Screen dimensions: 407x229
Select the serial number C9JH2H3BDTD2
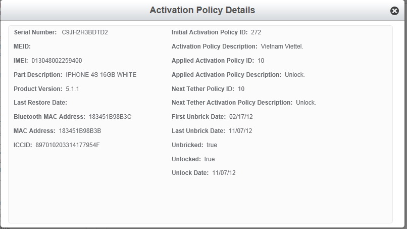click(85, 32)
